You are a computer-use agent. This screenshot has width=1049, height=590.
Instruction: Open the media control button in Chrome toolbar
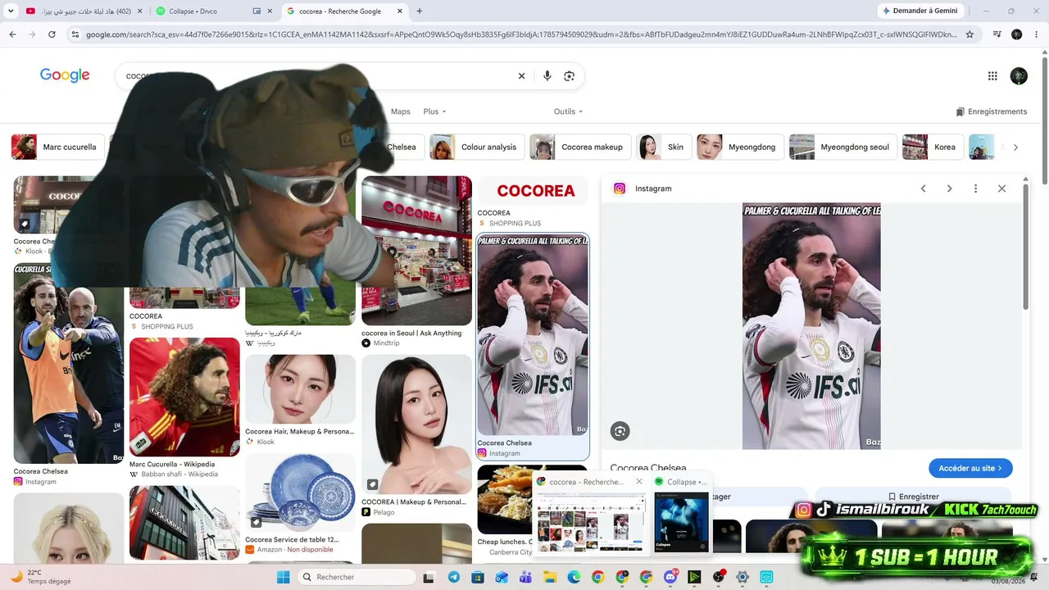click(997, 34)
